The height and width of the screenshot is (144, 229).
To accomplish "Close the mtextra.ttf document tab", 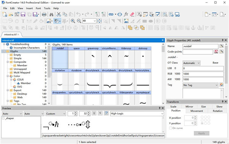I will (18, 35).
